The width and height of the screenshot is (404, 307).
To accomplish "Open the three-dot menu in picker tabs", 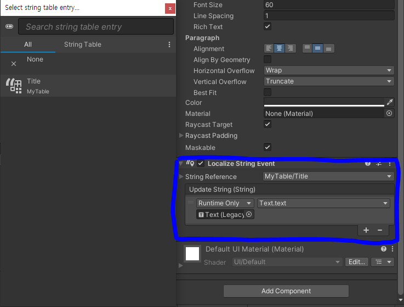I will [169, 44].
